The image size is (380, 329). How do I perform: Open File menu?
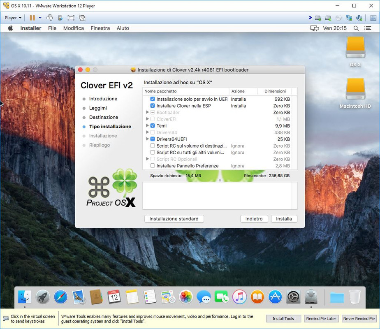tap(52, 28)
